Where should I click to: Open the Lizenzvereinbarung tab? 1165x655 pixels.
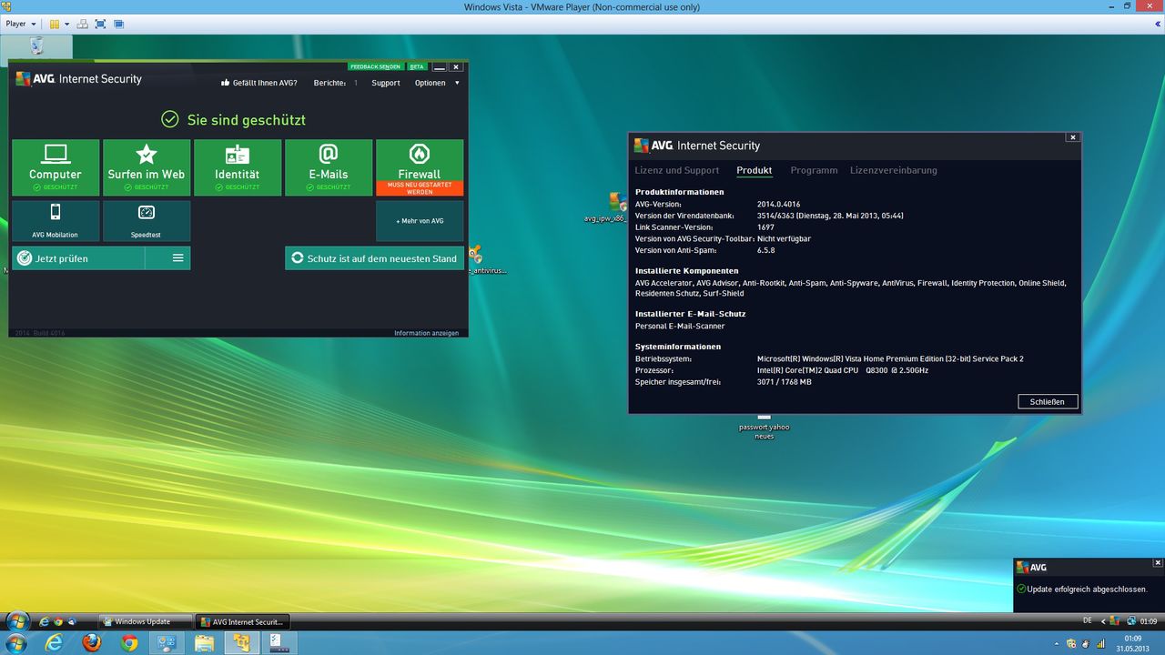[x=893, y=170]
